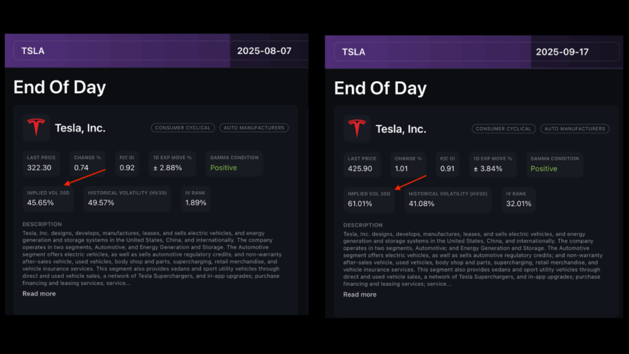Click the 1D Exp Move tile showing ± 3.84%

(x=493, y=163)
